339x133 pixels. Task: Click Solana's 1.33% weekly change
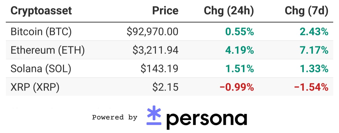coord(314,69)
